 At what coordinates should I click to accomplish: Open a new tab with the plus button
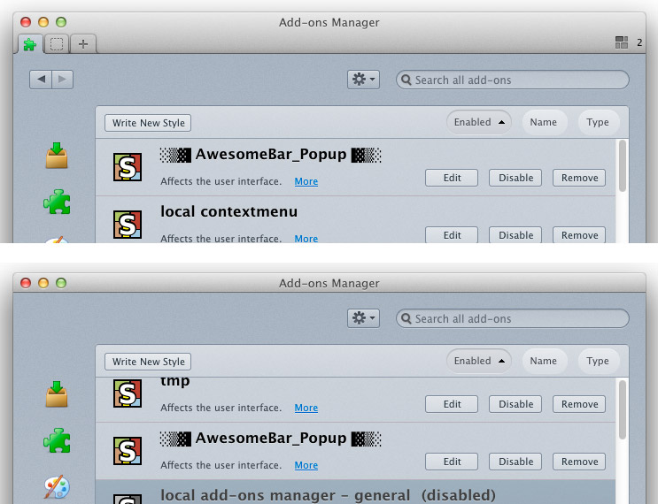click(x=83, y=44)
